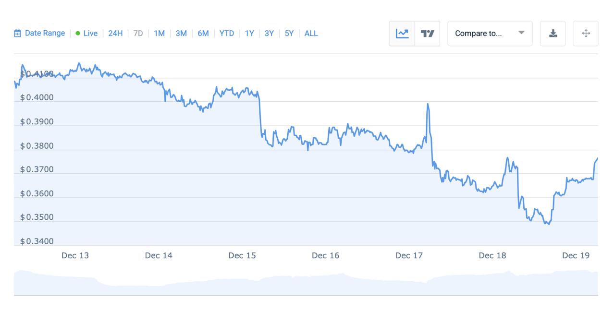
Task: Open the Date Range calendar icon
Action: (18, 33)
